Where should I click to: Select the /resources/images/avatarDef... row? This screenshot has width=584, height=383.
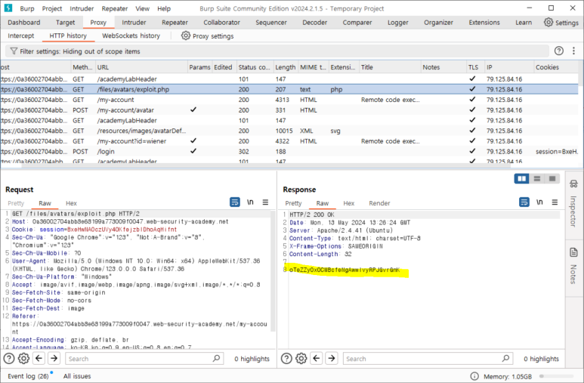point(289,131)
